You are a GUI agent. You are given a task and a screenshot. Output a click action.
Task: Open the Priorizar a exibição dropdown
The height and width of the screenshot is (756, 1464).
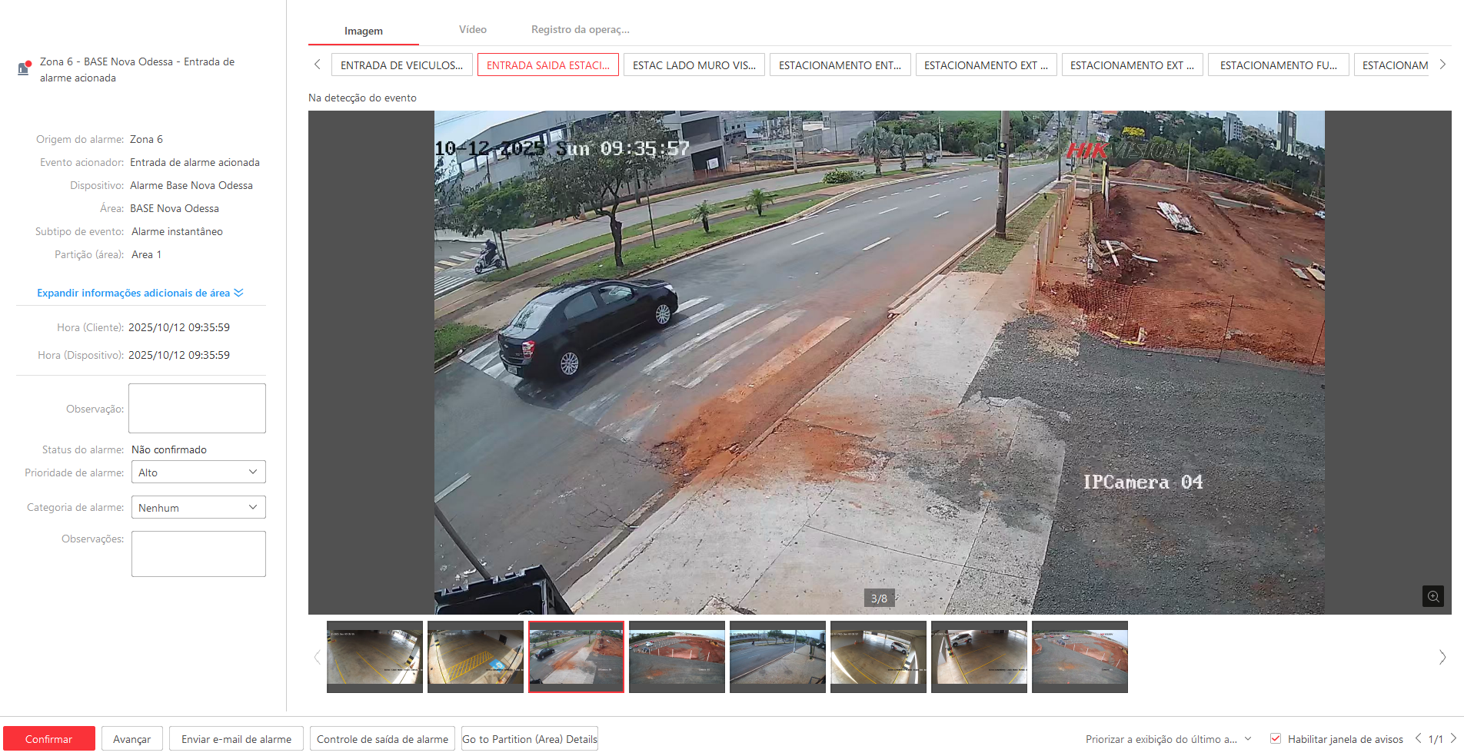coord(1168,739)
